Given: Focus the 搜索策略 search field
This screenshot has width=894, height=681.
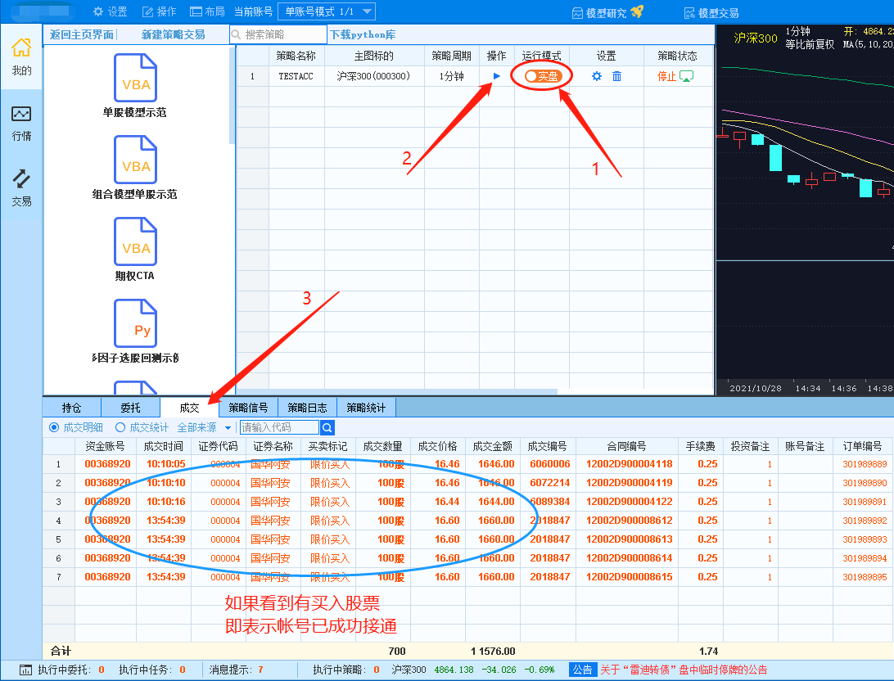Looking at the screenshot, I should (279, 34).
